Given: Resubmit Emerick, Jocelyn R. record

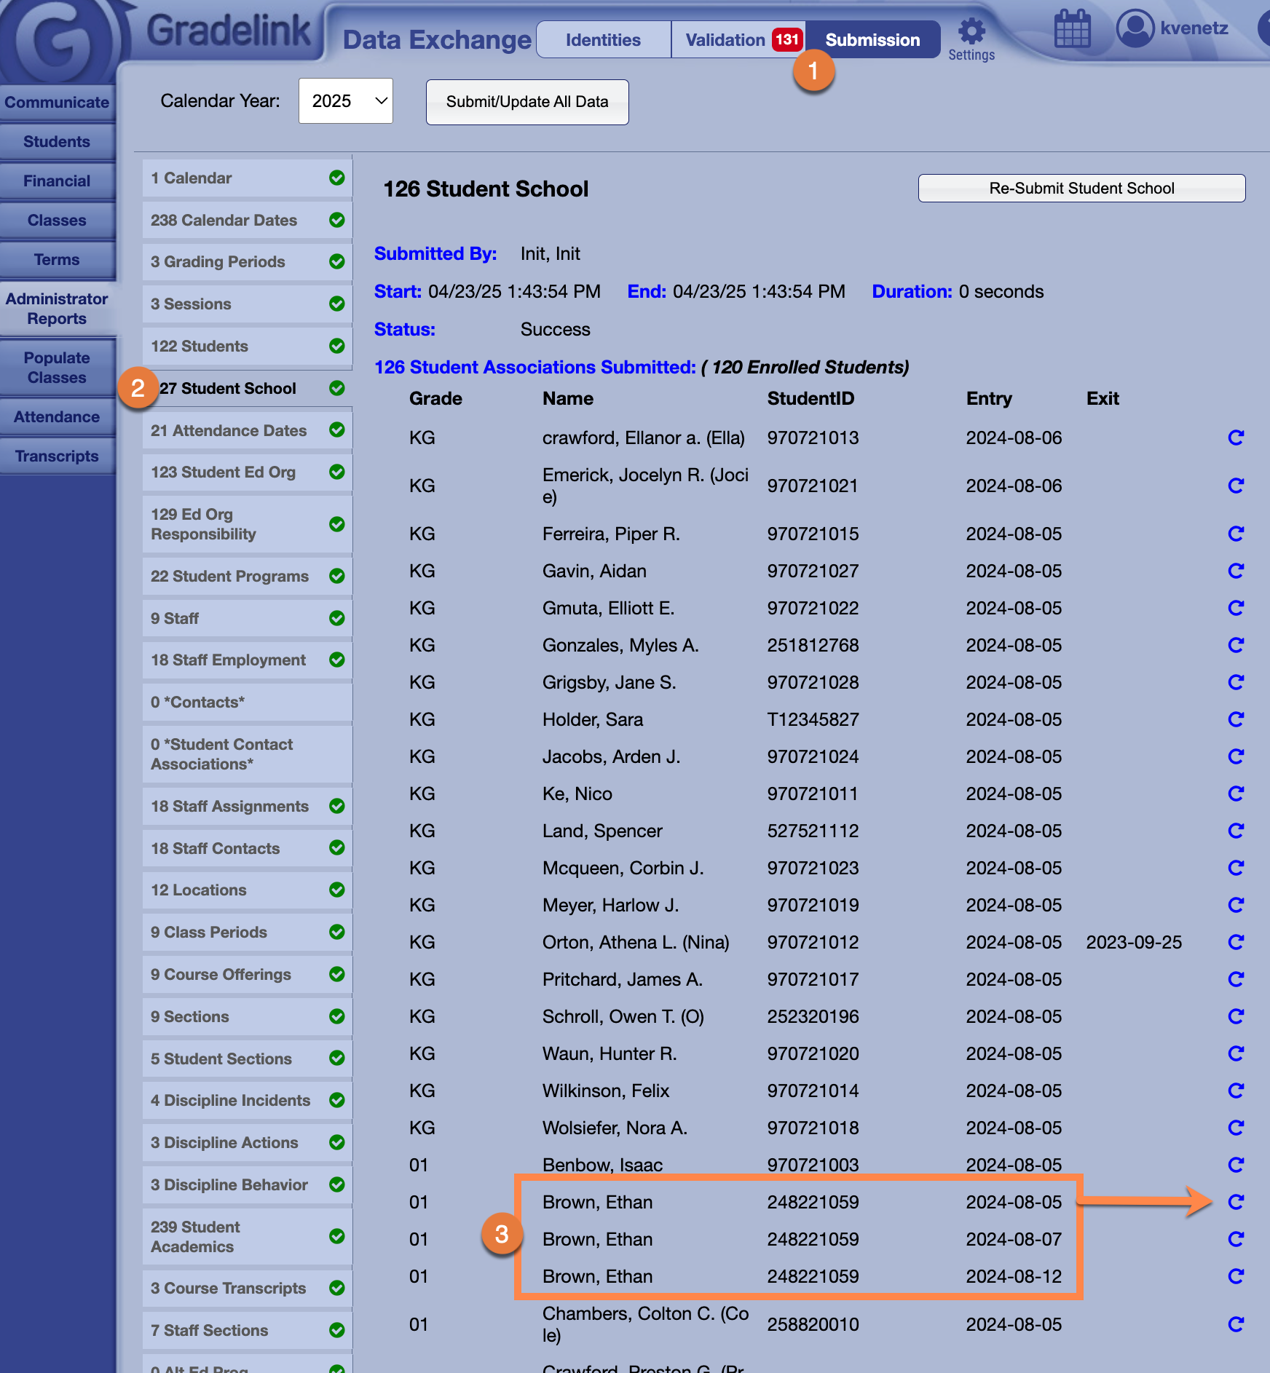Looking at the screenshot, I should (1235, 486).
